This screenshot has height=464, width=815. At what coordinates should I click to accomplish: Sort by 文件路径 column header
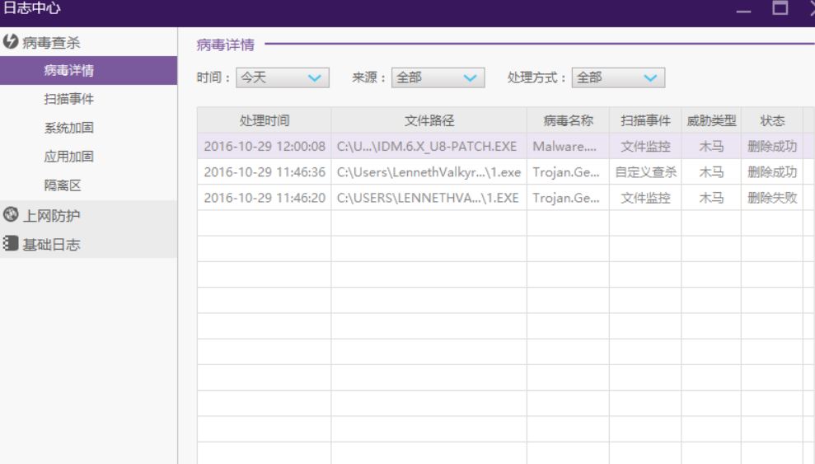coord(429,120)
